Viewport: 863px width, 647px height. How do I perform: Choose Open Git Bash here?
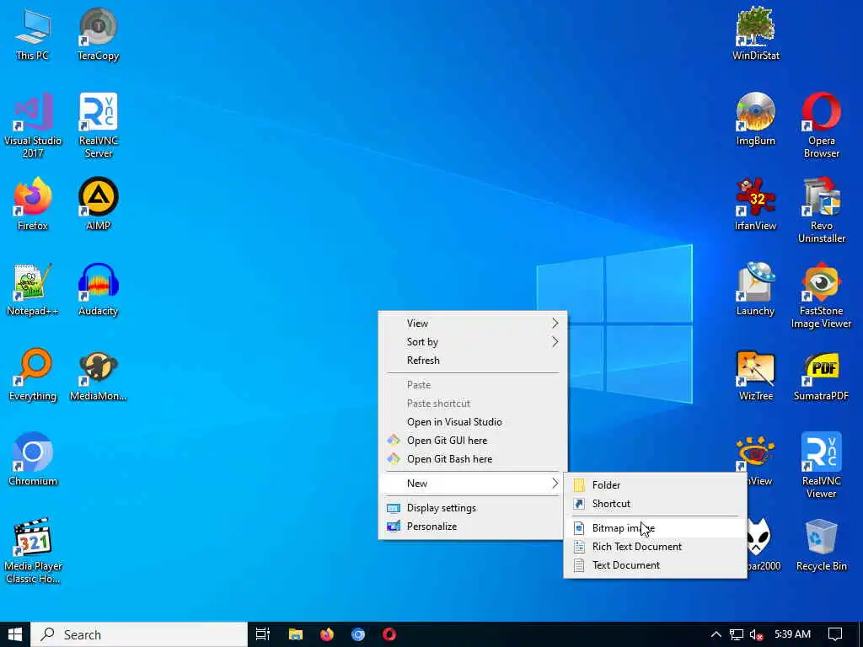[473, 459]
